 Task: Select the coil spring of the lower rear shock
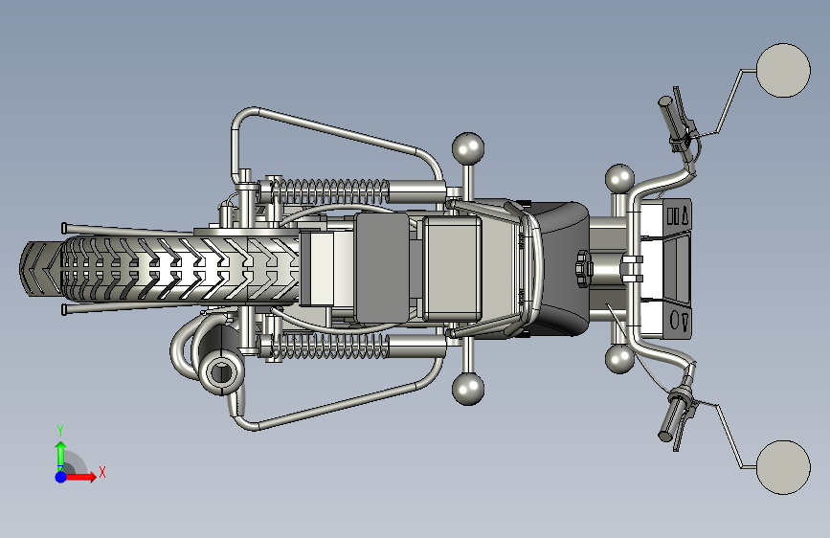tap(331, 347)
